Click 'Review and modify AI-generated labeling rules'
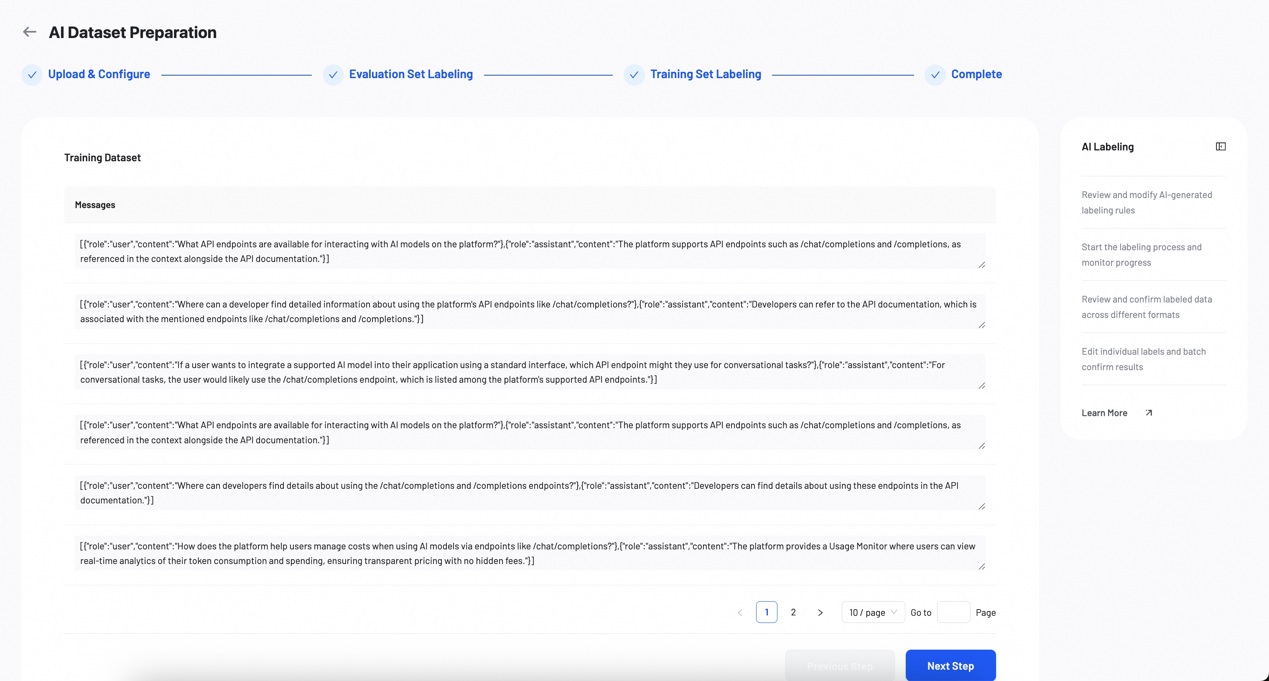The width and height of the screenshot is (1269, 681). [1147, 202]
